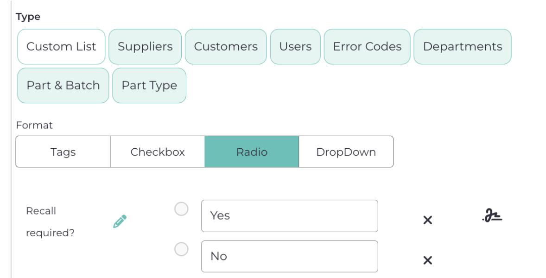Switch format to Tags
The width and height of the screenshot is (546, 278).
tap(63, 152)
